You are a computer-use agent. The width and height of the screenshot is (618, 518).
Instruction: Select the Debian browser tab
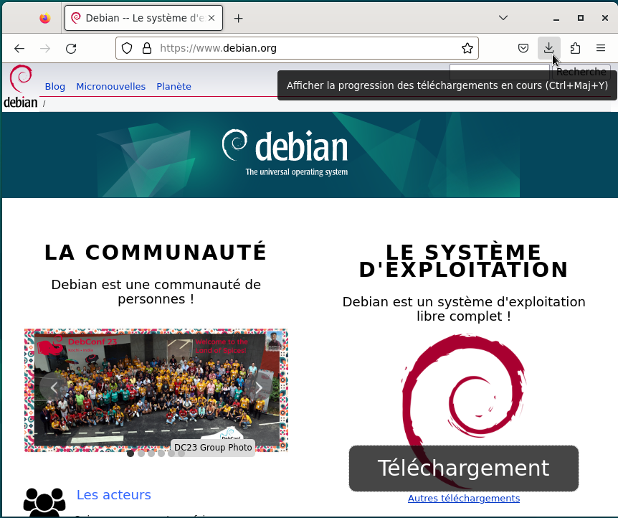[143, 18]
